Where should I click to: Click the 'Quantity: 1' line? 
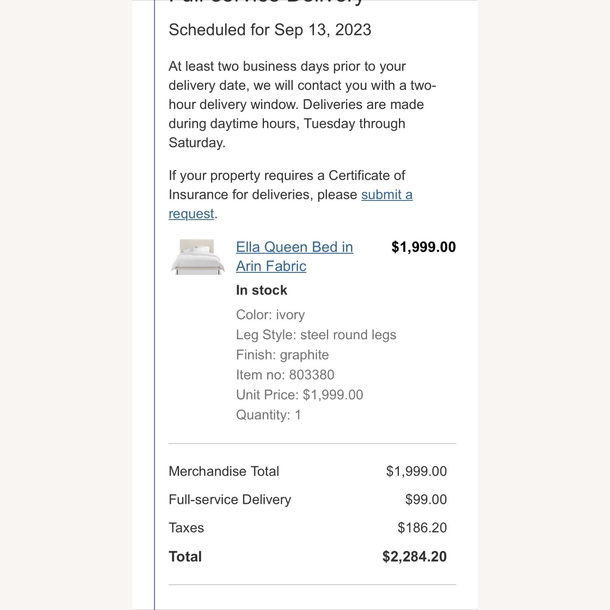[x=268, y=415]
